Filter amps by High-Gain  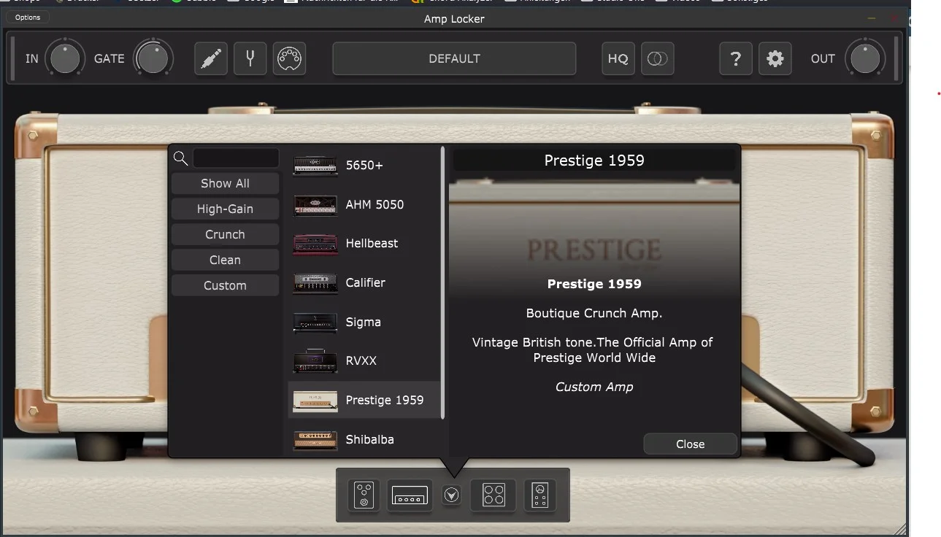pos(225,209)
